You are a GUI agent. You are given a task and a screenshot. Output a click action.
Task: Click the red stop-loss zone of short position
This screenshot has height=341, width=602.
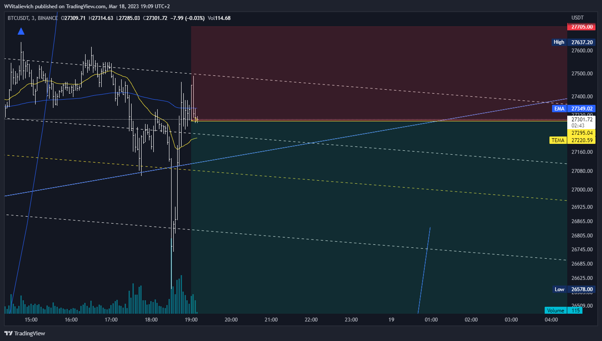click(379, 73)
